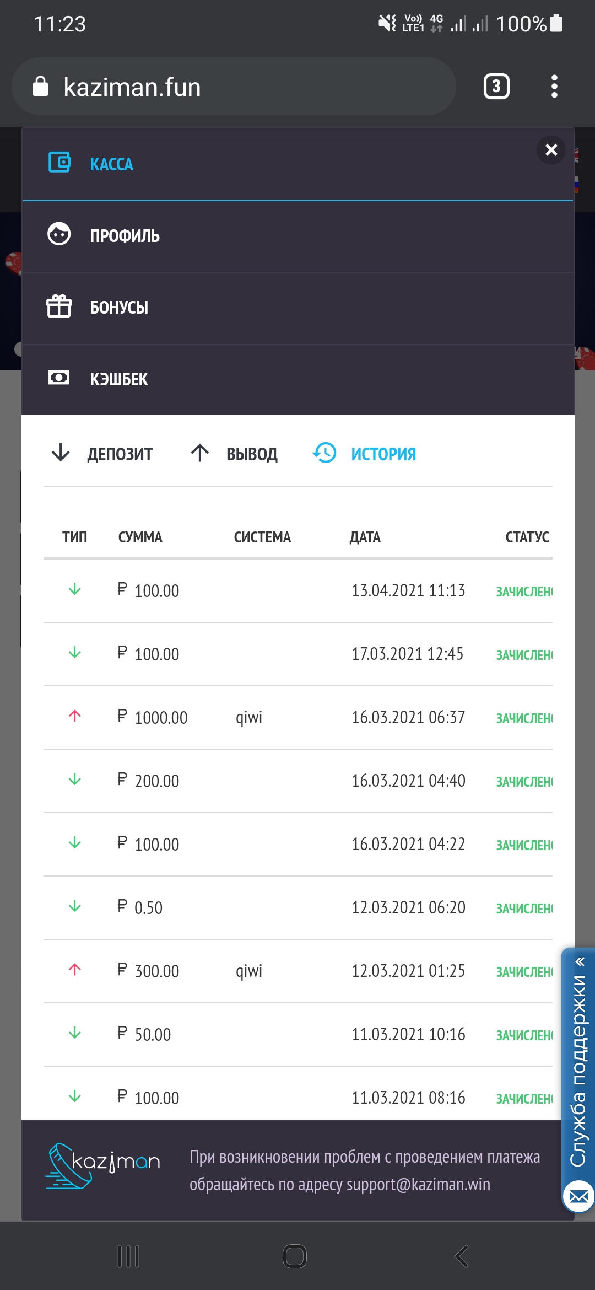Open the Касса wallet icon
This screenshot has height=1290, width=595.
(59, 163)
